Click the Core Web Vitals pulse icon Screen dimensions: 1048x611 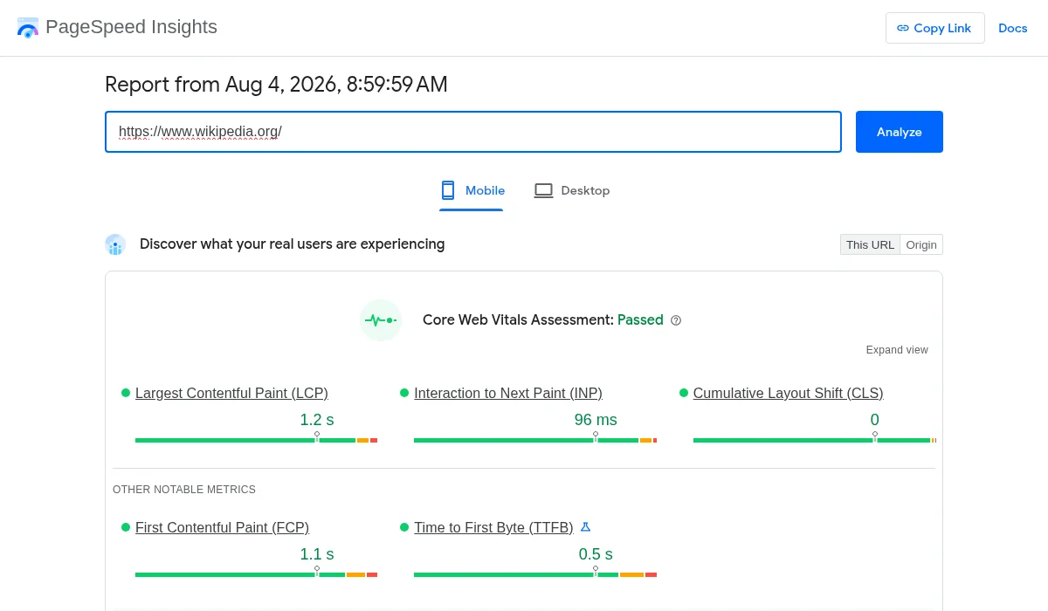(x=381, y=320)
